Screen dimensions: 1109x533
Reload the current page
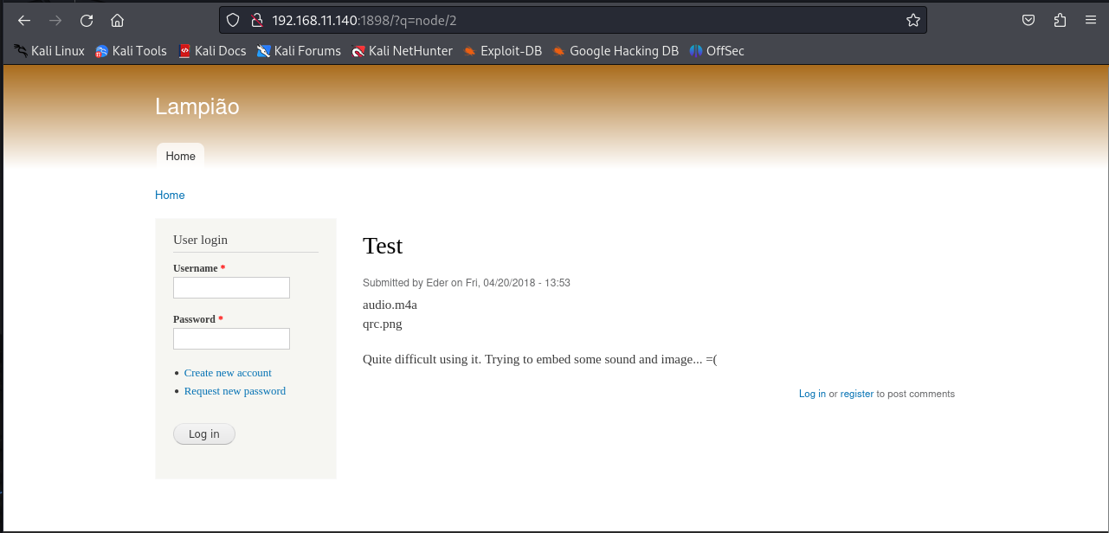[x=87, y=20]
